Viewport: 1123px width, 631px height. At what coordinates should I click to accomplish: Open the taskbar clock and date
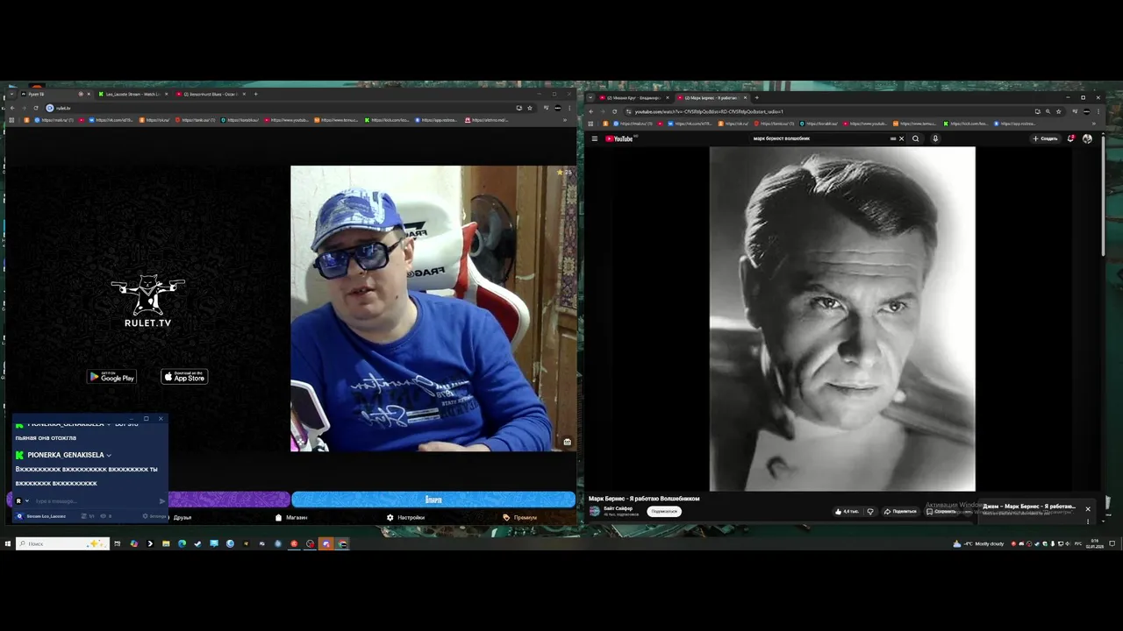point(1094,543)
